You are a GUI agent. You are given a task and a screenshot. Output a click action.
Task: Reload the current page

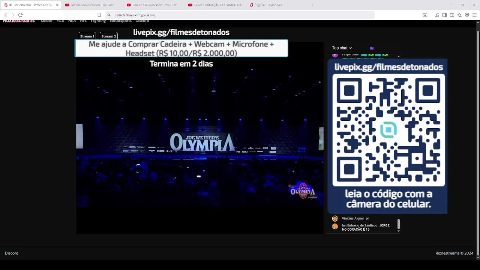pyautogui.click(x=21, y=15)
